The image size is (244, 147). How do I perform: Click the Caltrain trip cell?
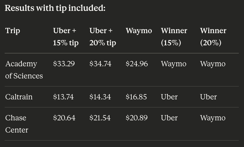[19, 97]
